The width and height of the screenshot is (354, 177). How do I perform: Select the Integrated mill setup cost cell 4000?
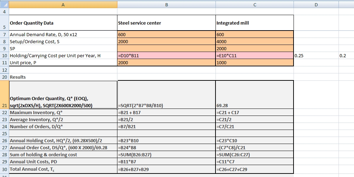click(254, 41)
